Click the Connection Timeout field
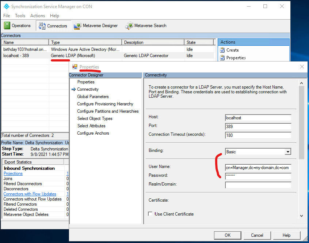309x243 pixels. (258, 135)
